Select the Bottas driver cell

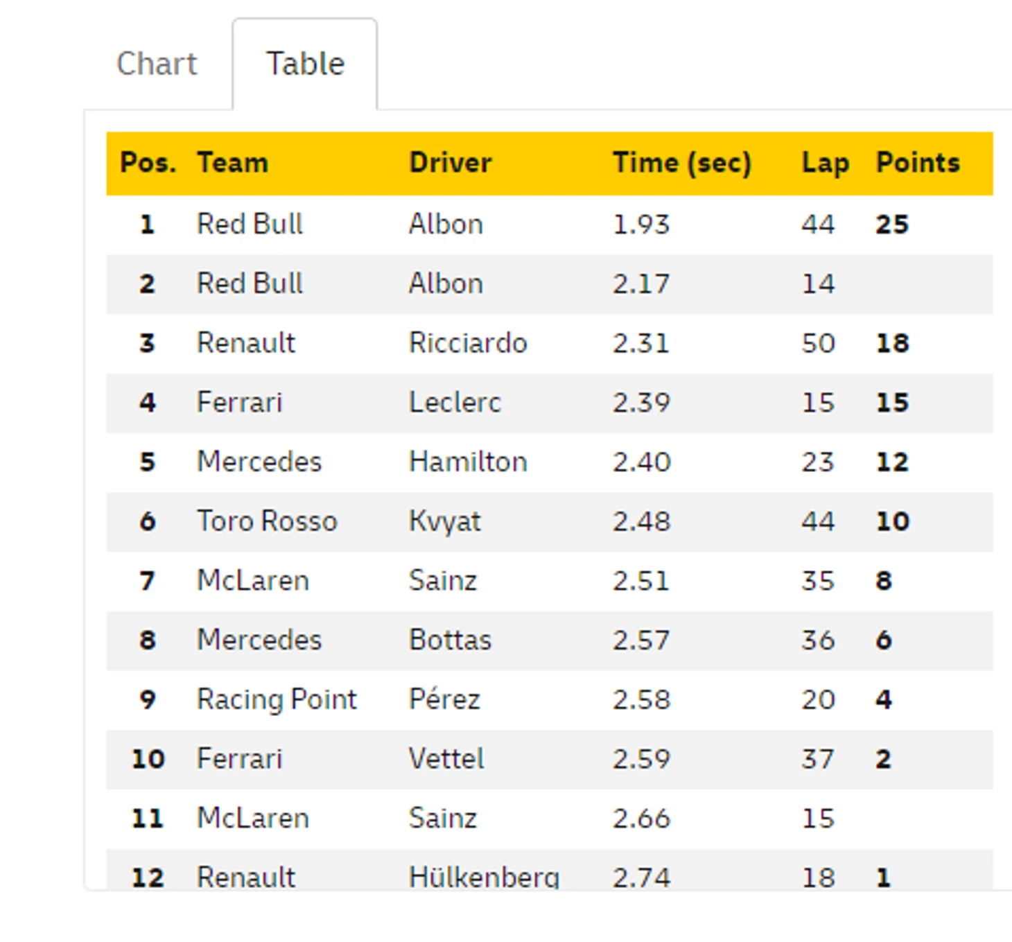tap(450, 640)
